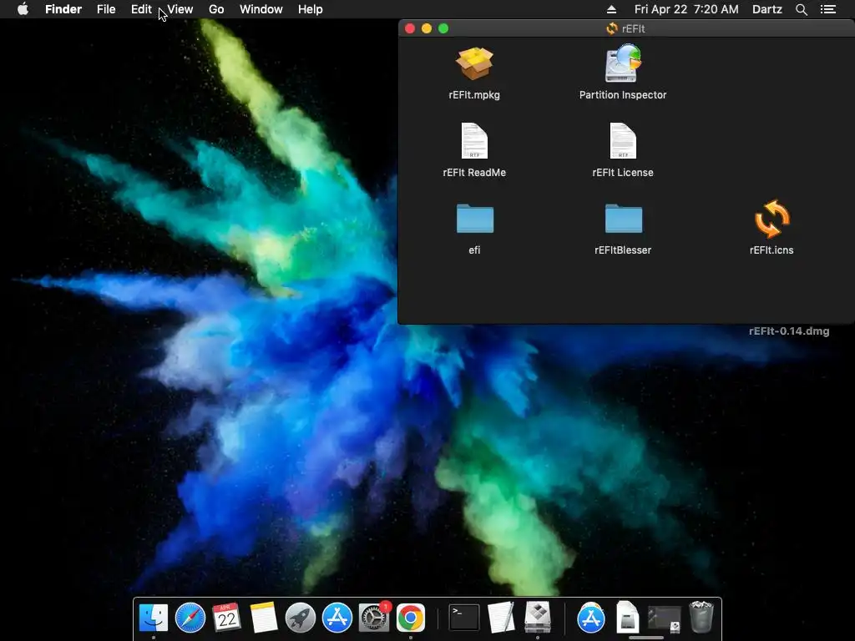Open Notification Center list icon
Screen dimensions: 855x641
(828, 9)
